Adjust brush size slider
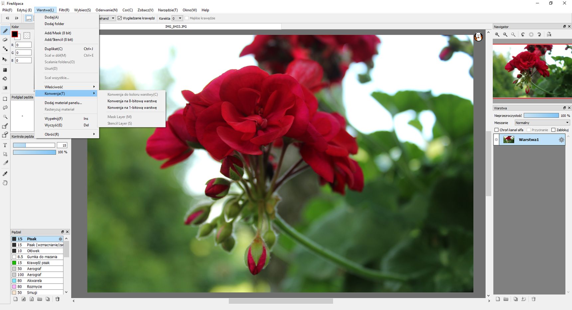 (x=34, y=145)
